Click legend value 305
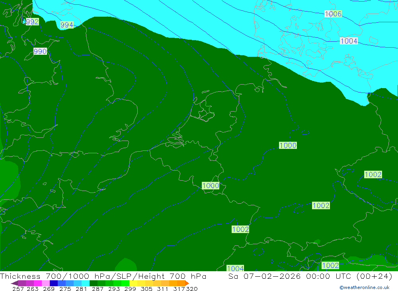398x291 pixels. click(146, 289)
